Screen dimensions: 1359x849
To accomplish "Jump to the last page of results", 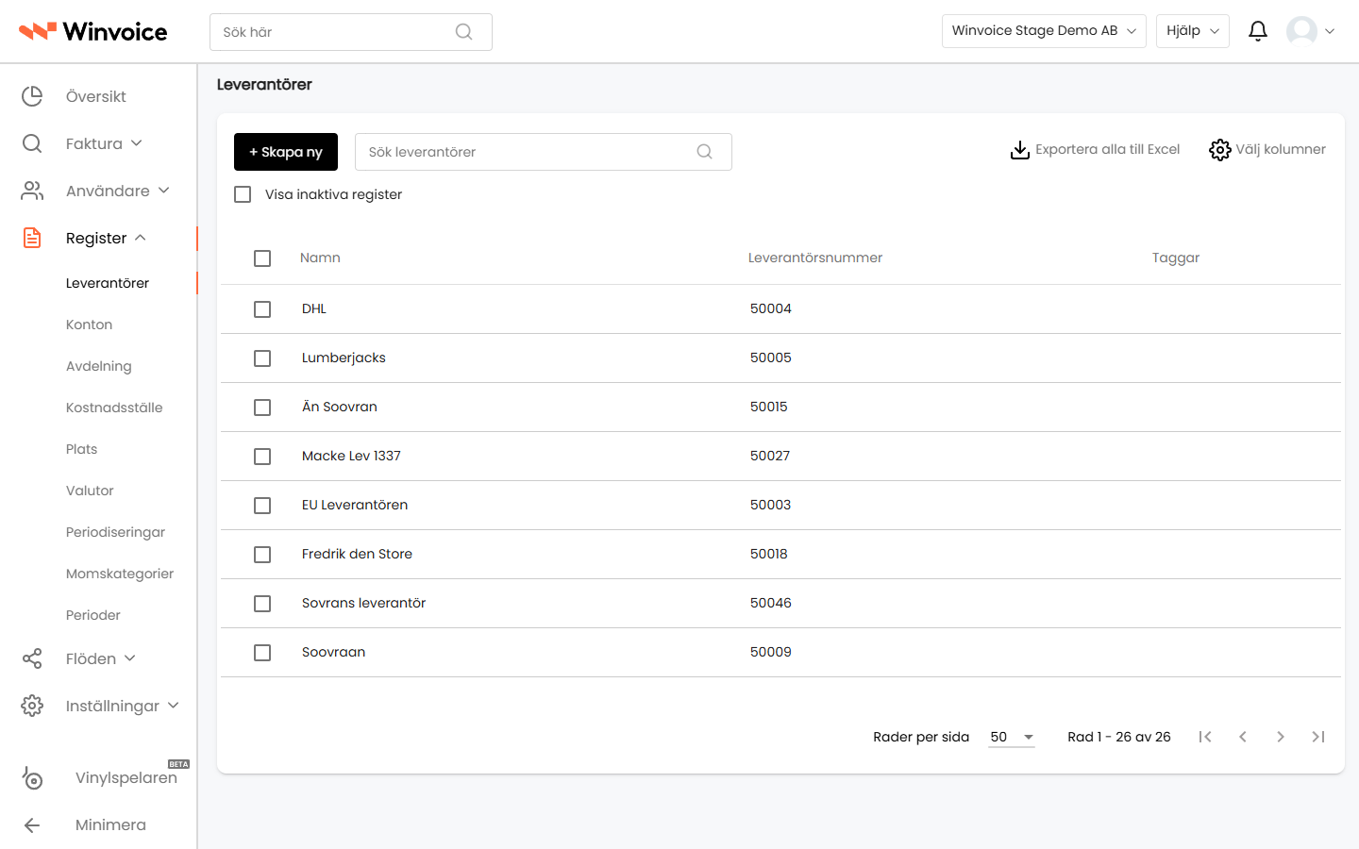I will pos(1318,737).
